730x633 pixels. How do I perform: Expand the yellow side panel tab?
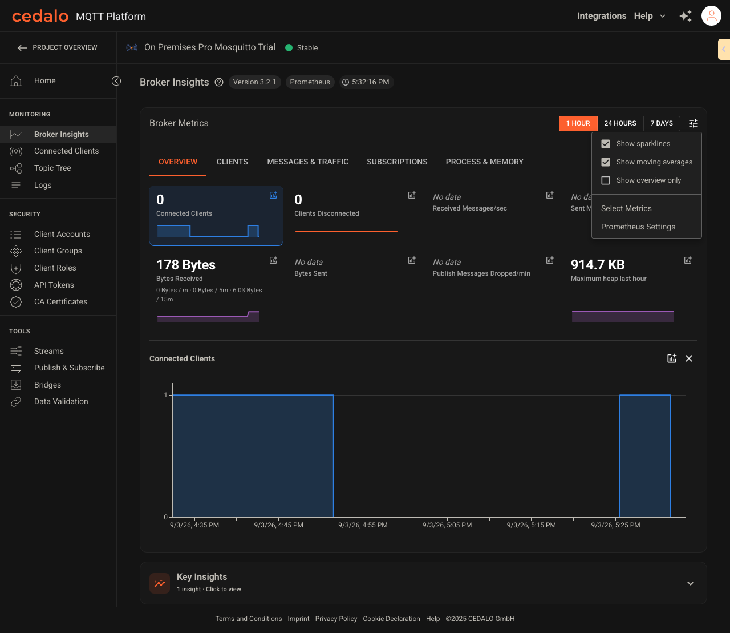[724, 49]
